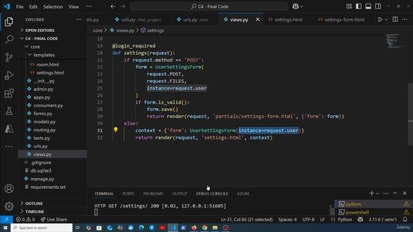The height and width of the screenshot is (232, 413).
Task: Open the Problems panel tab
Action: point(153,193)
